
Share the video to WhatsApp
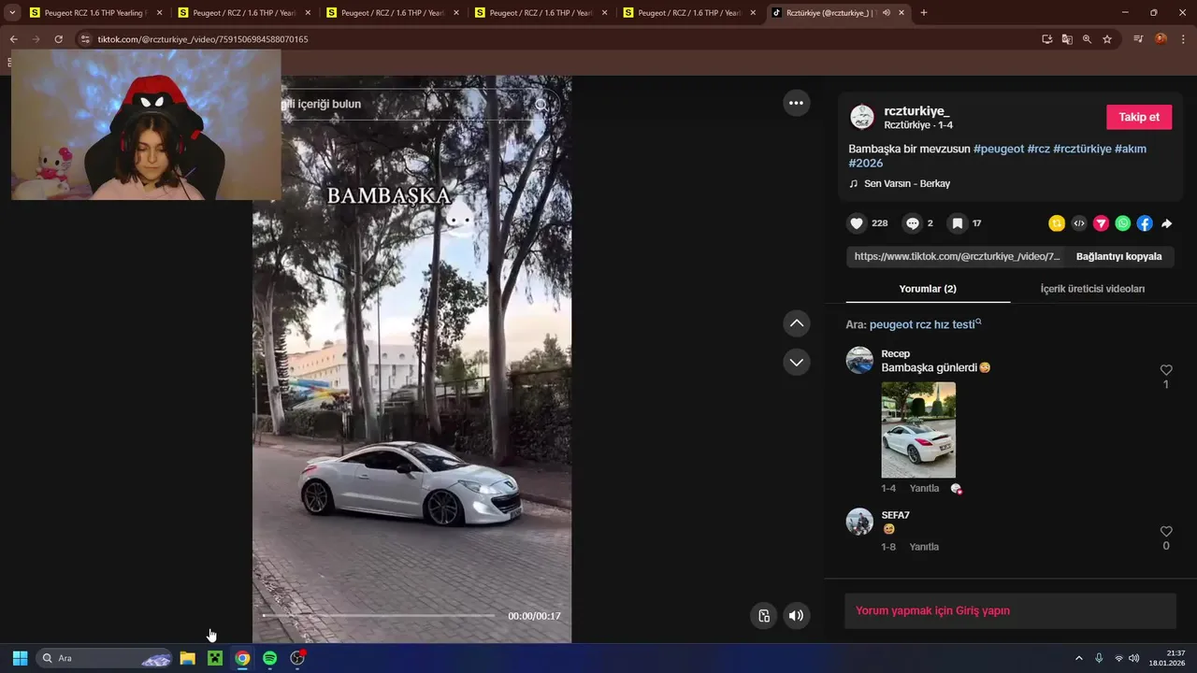(1123, 223)
